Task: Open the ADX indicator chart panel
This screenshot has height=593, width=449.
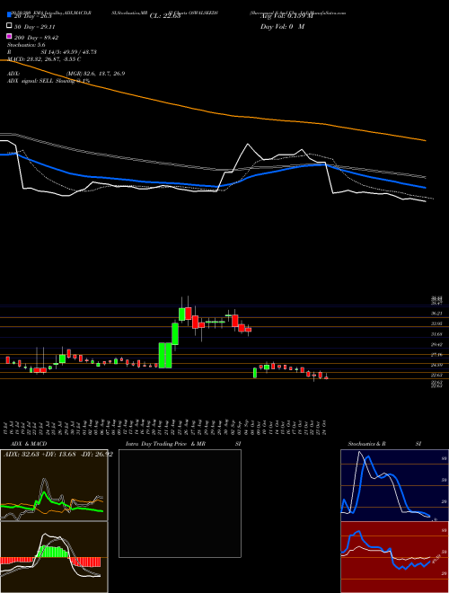Action: [54, 485]
